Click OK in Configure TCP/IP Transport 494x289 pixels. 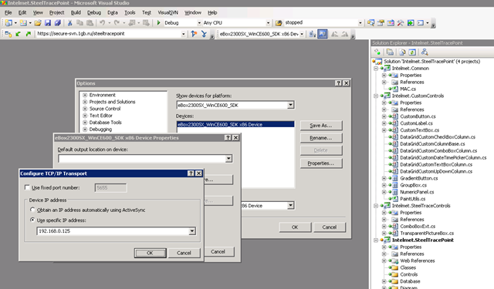point(150,253)
